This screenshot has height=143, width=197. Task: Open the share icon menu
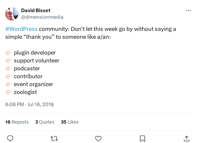(186, 138)
